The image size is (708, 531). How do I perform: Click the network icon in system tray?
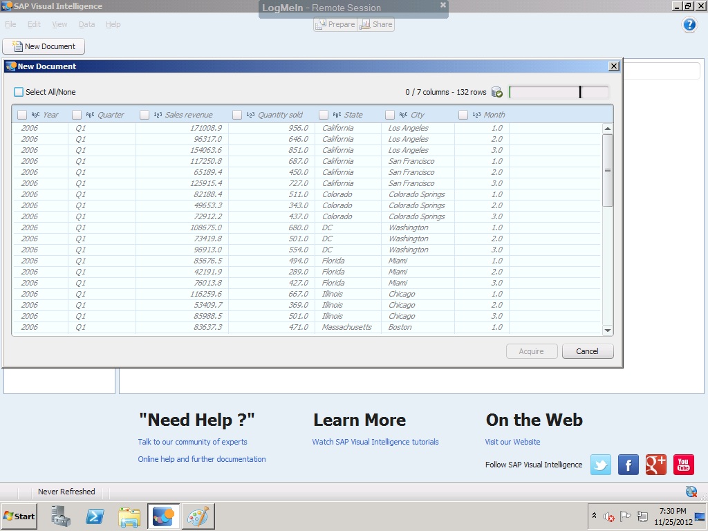pyautogui.click(x=642, y=516)
